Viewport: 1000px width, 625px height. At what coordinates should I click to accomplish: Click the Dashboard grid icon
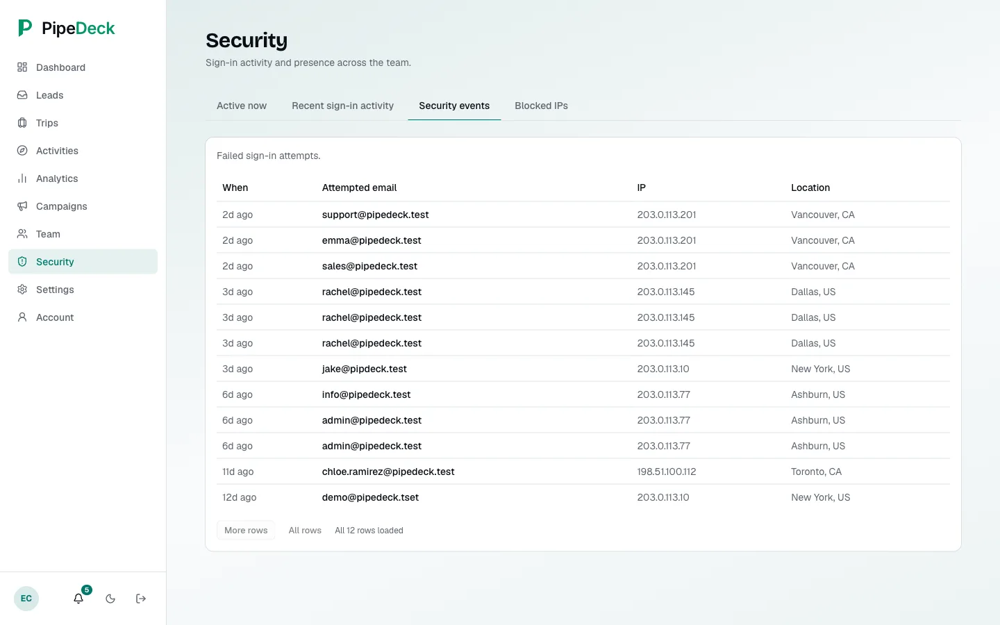[22, 67]
